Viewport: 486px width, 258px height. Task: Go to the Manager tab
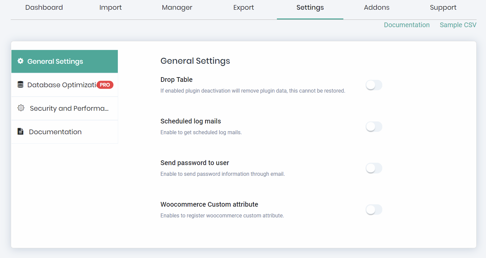[177, 8]
